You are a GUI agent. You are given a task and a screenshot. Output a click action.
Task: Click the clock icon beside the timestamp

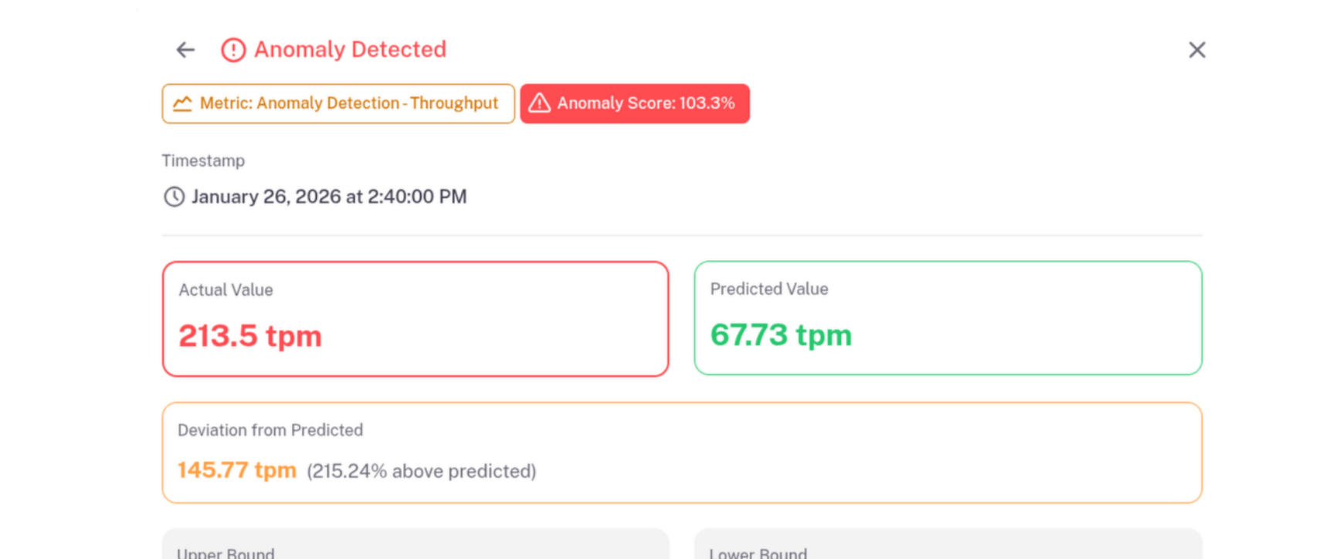point(173,197)
